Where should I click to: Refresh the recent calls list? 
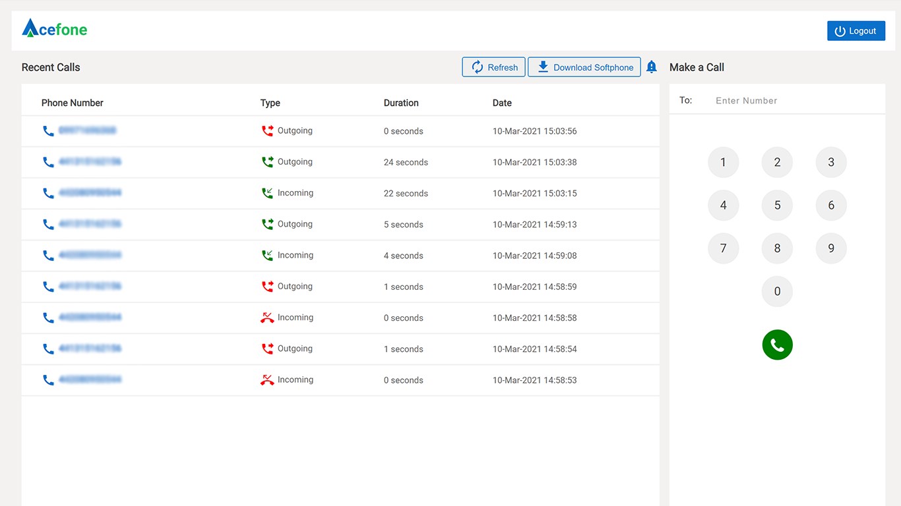[x=493, y=67]
